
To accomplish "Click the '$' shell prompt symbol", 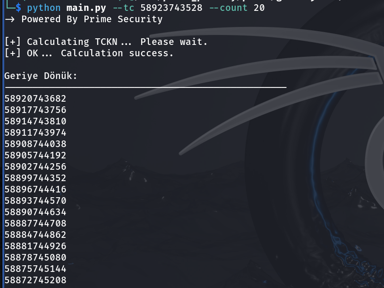I will click(18, 8).
